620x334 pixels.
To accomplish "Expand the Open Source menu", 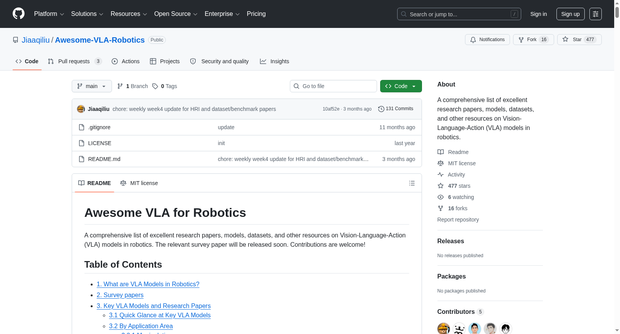I will coord(176,14).
